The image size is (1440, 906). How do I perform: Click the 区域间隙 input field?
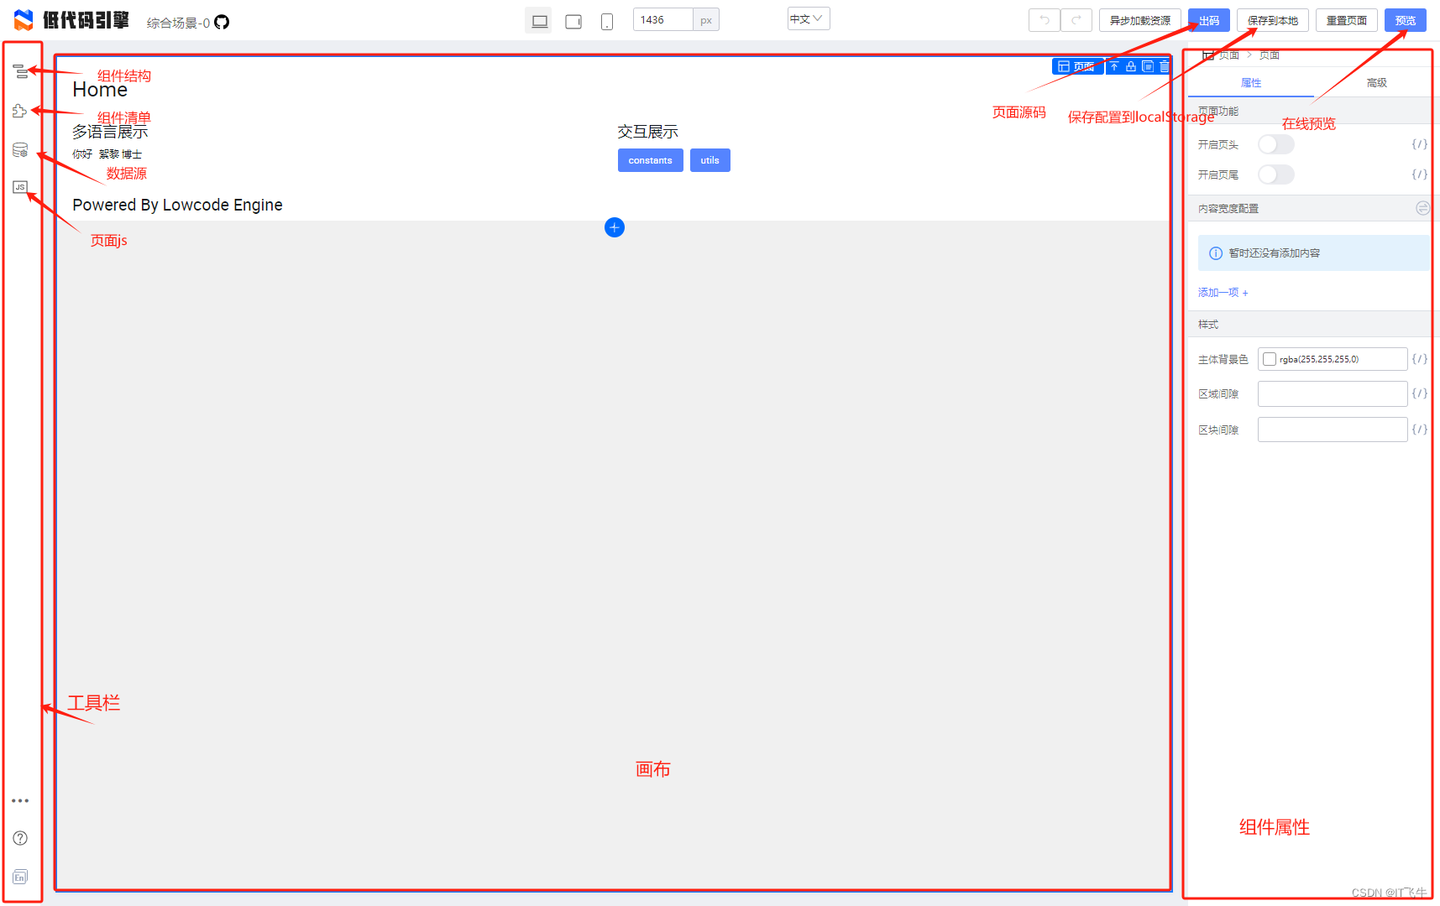1333,393
